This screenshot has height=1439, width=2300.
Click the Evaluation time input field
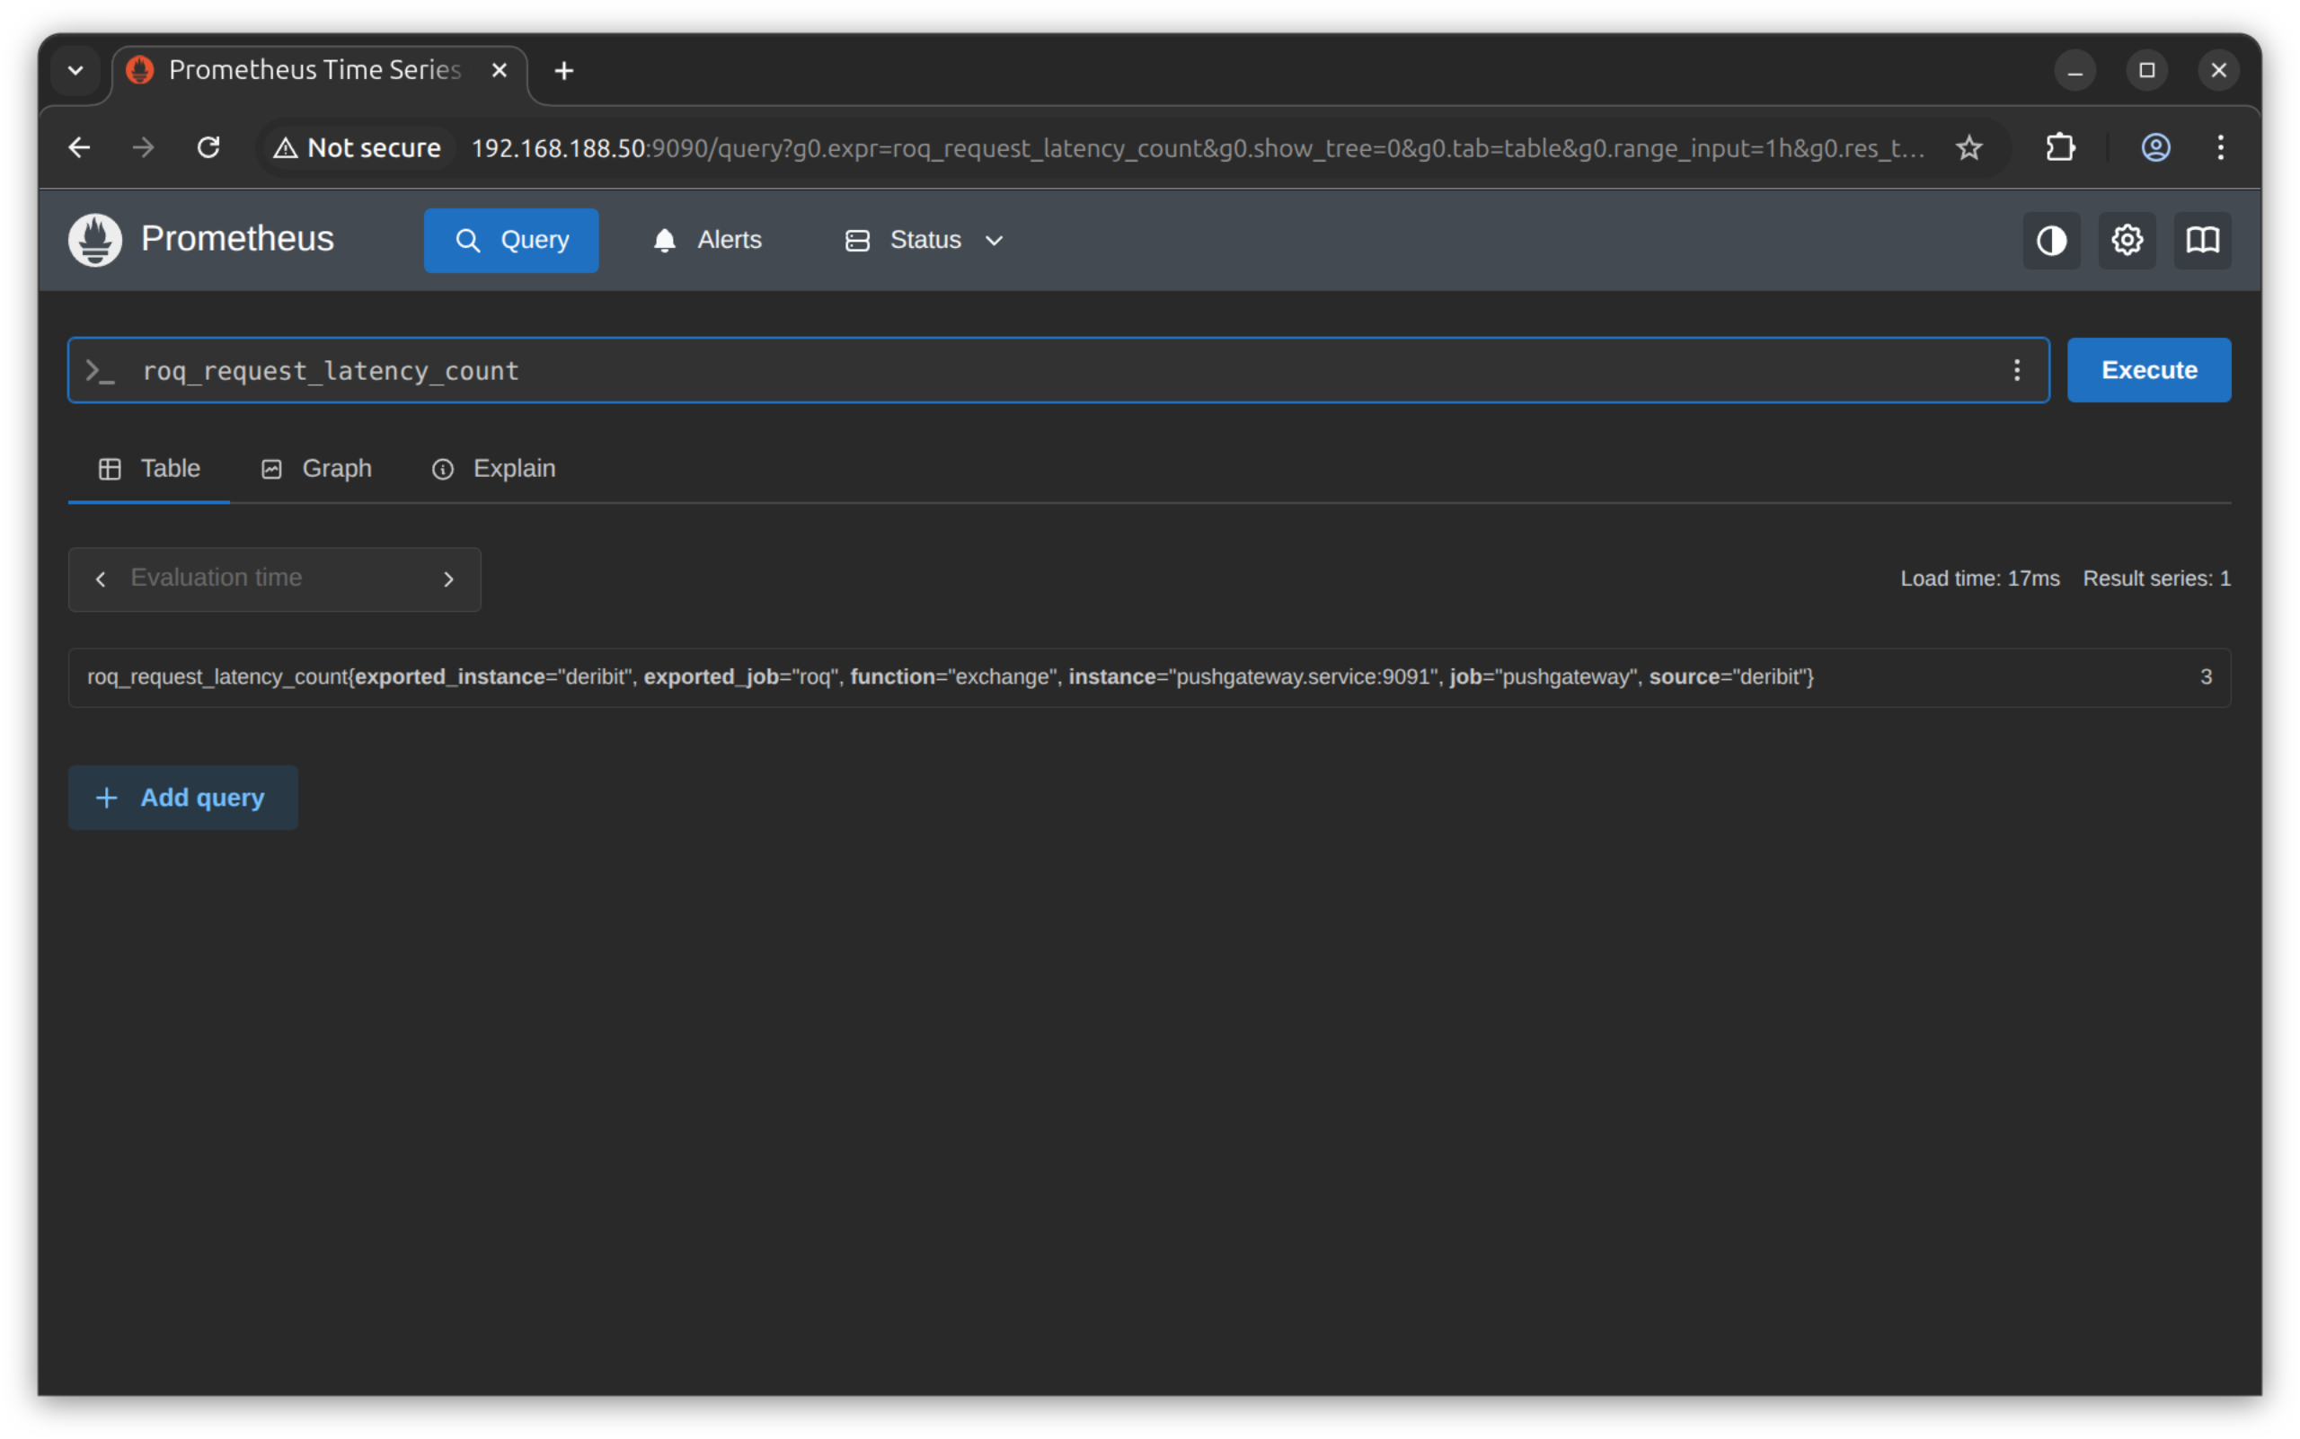click(x=274, y=578)
